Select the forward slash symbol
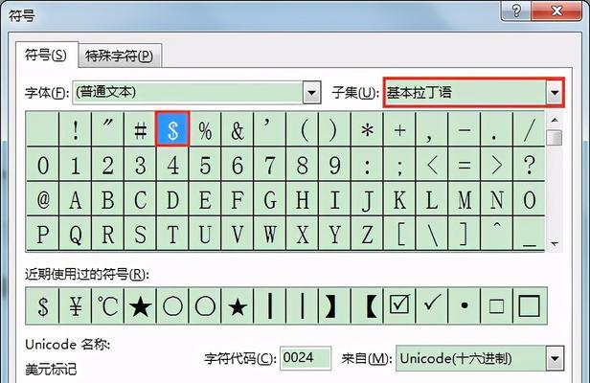The image size is (590, 383). pos(529,129)
